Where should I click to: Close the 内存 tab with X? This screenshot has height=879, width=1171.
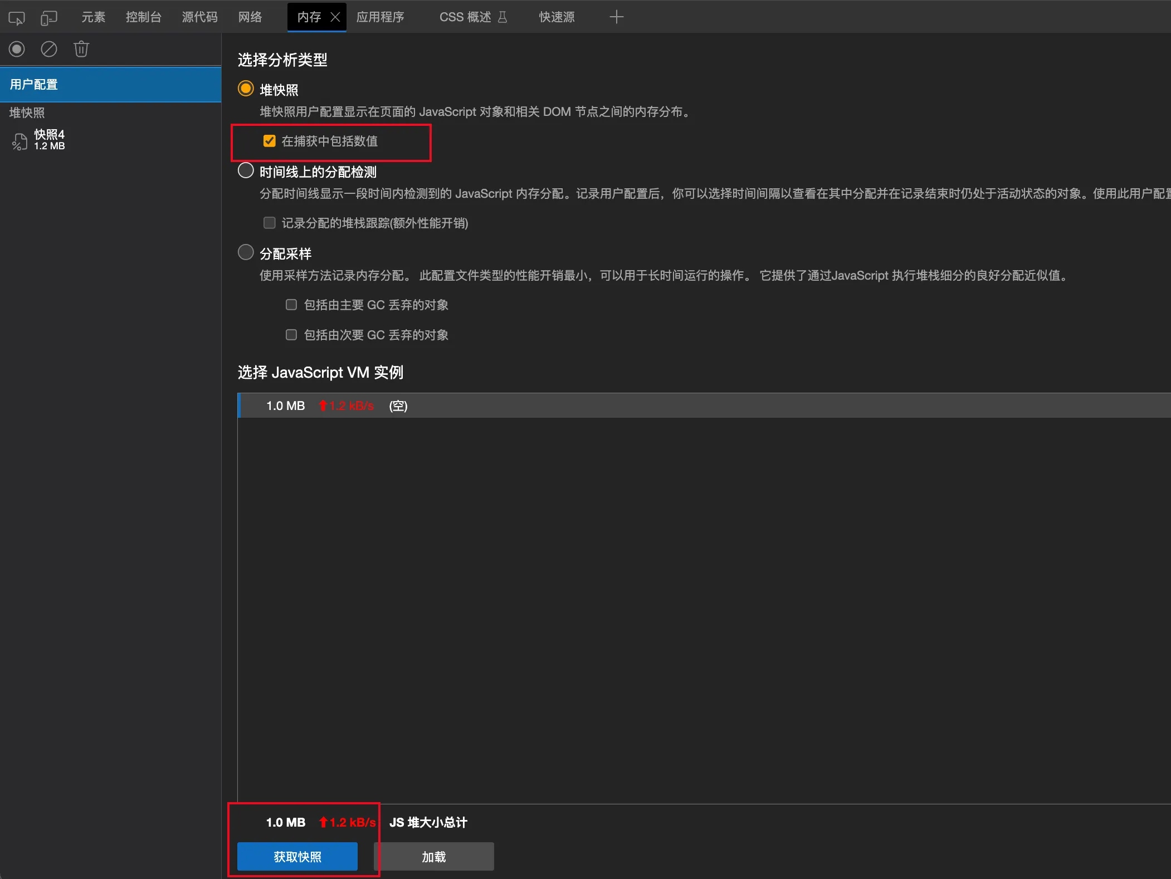[335, 17]
